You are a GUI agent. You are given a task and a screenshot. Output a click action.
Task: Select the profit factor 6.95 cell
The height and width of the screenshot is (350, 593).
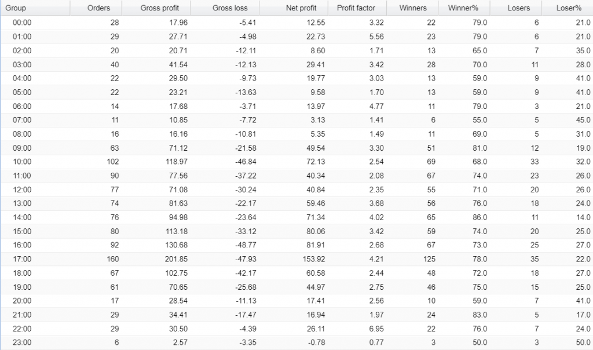[x=368, y=329]
